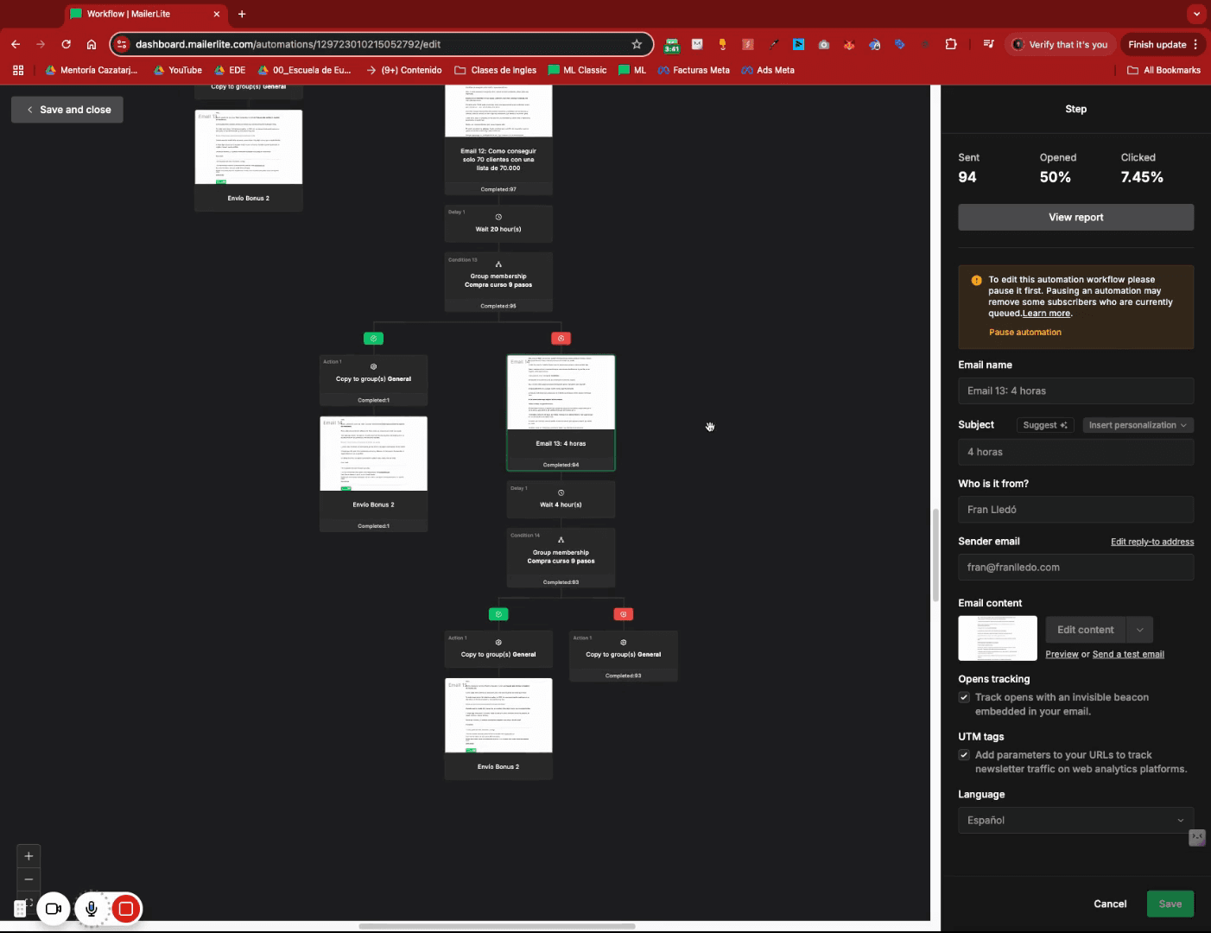Click Verify that it's you profile button
The width and height of the screenshot is (1211, 933).
point(1060,44)
